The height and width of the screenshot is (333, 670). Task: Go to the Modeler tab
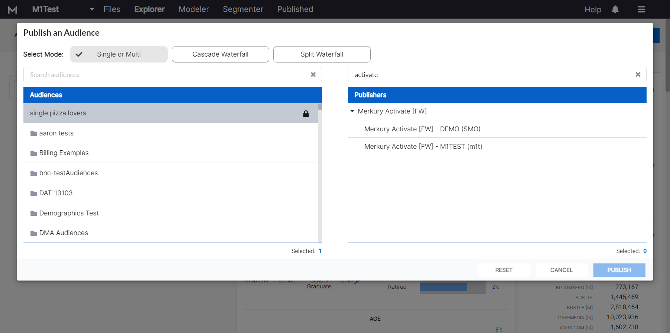tap(194, 9)
